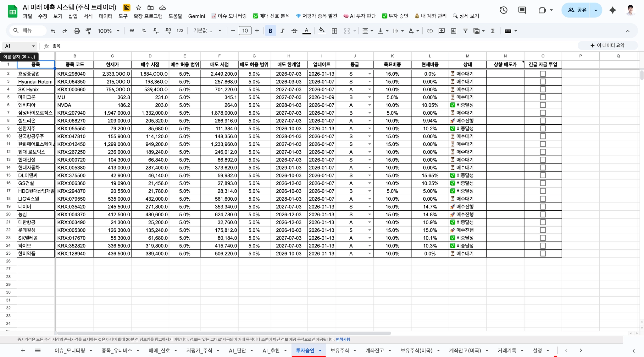This screenshot has width=644, height=357.
Task: Click the 면책사항 disclaimer link
Action: pos(343,339)
